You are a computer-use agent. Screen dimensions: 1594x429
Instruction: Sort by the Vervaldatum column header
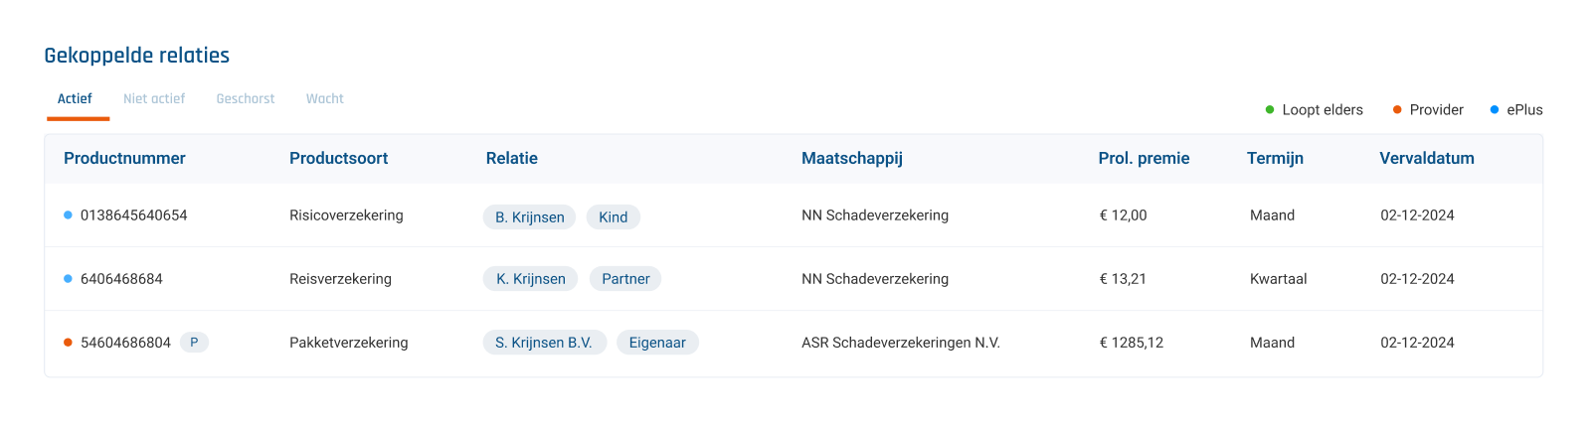coord(1427,158)
